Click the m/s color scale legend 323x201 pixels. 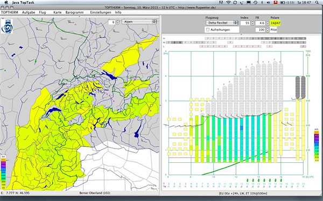pyautogui.click(x=317, y=145)
